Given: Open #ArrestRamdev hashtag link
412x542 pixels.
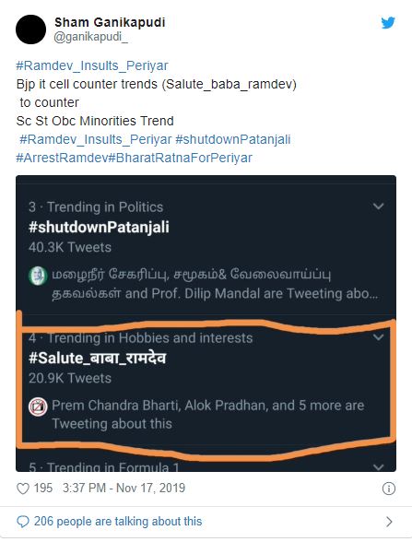Looking at the screenshot, I should pos(62,158).
